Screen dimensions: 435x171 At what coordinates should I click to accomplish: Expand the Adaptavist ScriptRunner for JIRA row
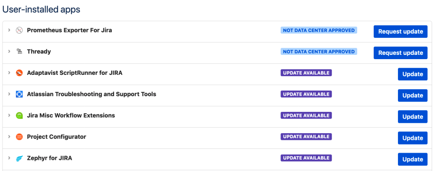(x=9, y=73)
